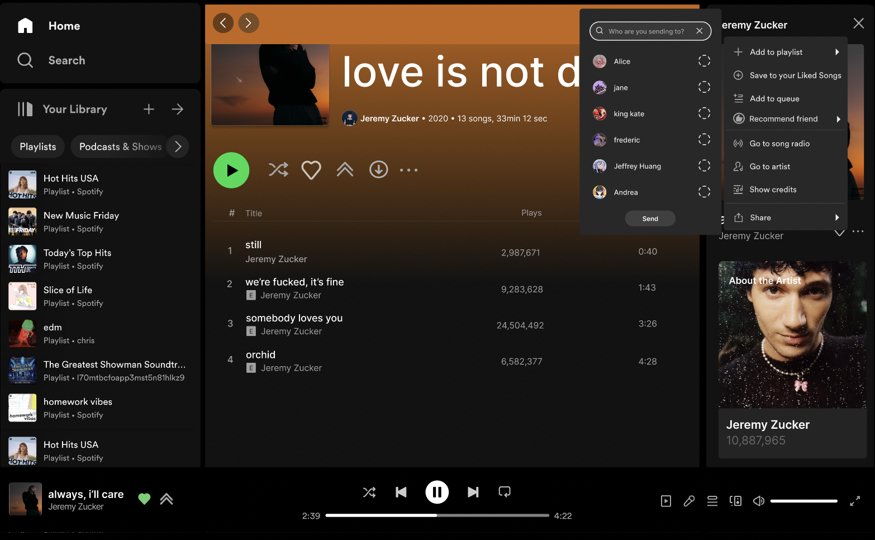Choose Save to your Liked Songs
Image resolution: width=875 pixels, height=540 pixels.
[x=786, y=75]
